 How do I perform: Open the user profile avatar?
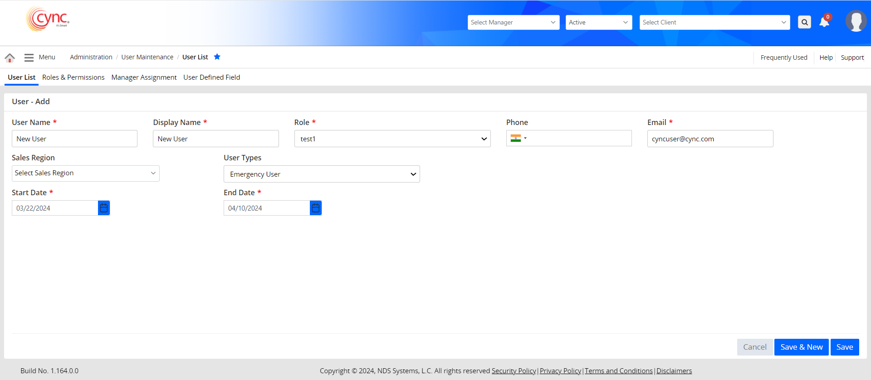click(856, 21)
